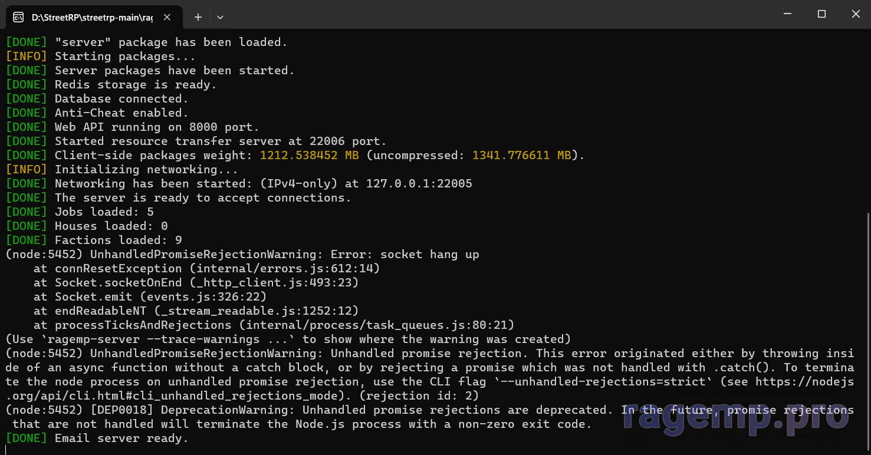Screen dimensions: 871x455
Task: Click the 127.0.0.1:22005 address text
Action: click(419, 183)
